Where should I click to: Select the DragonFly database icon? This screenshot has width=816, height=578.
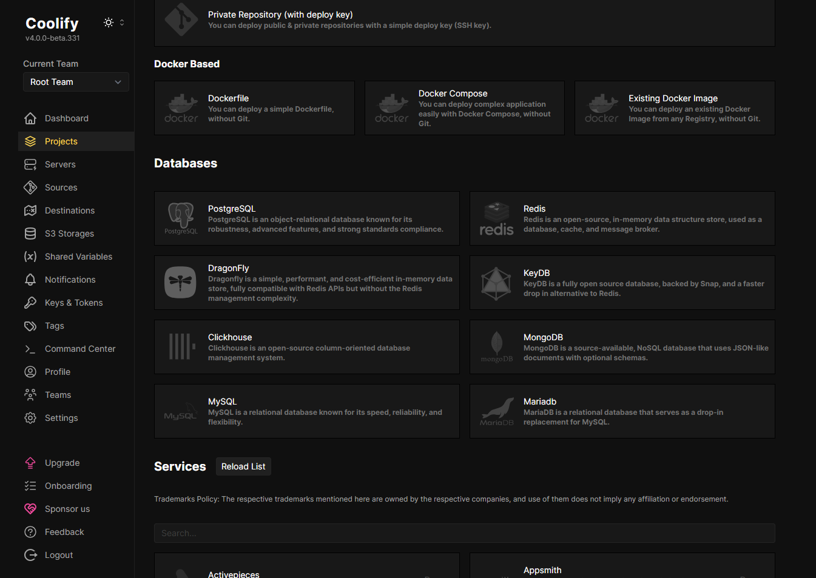pyautogui.click(x=180, y=283)
